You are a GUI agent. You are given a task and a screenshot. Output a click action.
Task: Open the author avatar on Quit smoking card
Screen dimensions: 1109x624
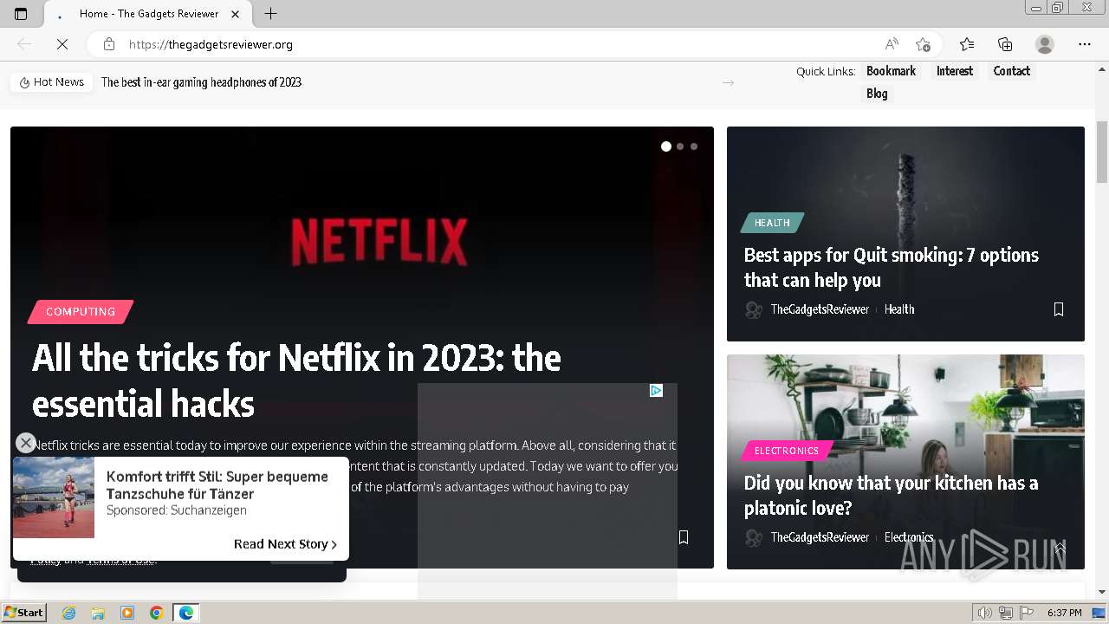(x=754, y=309)
